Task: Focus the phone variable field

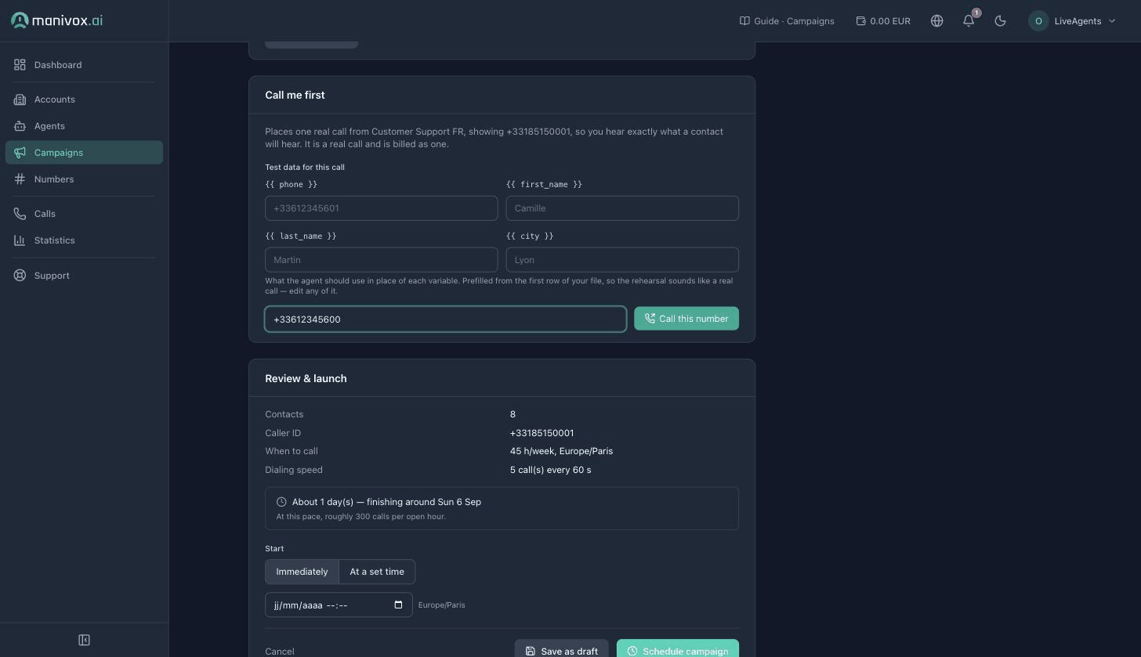Action: click(x=382, y=208)
